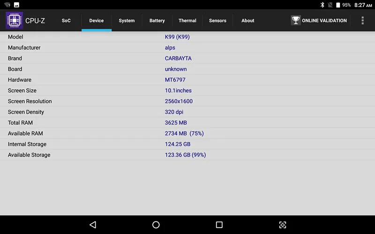This screenshot has width=375, height=234.
Task: Select the Brand row label
Action: pos(15,58)
